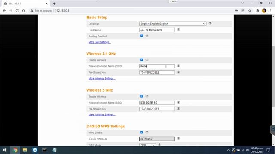Show hidden system tray icons
This screenshot has width=275, height=154.
tap(228, 150)
